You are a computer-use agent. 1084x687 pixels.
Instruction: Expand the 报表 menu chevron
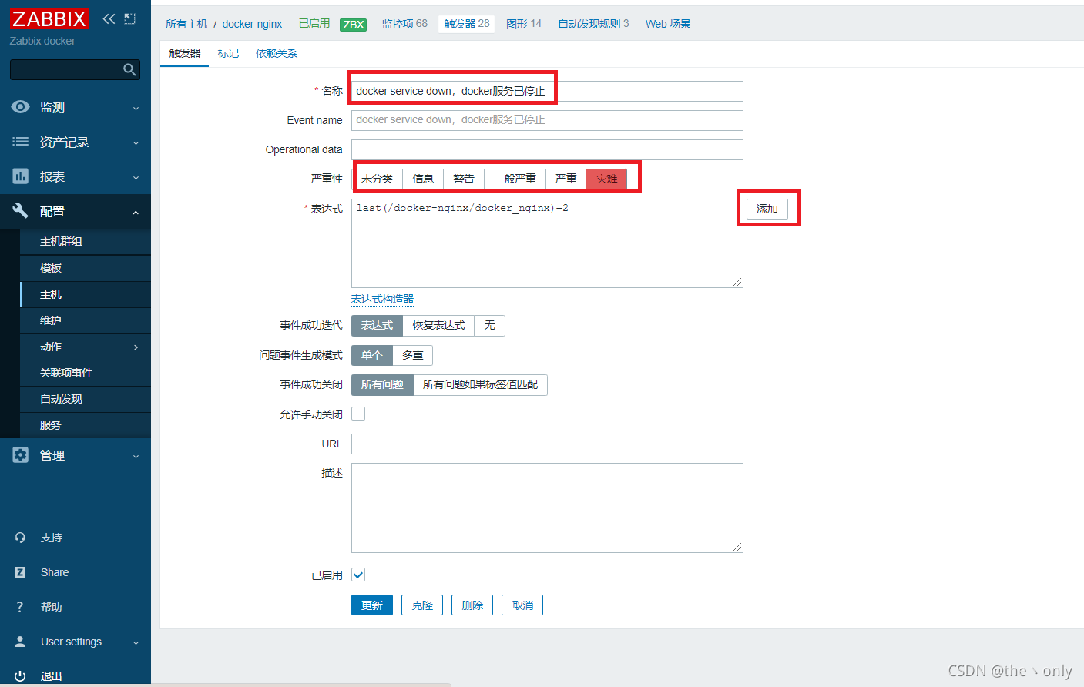136,178
